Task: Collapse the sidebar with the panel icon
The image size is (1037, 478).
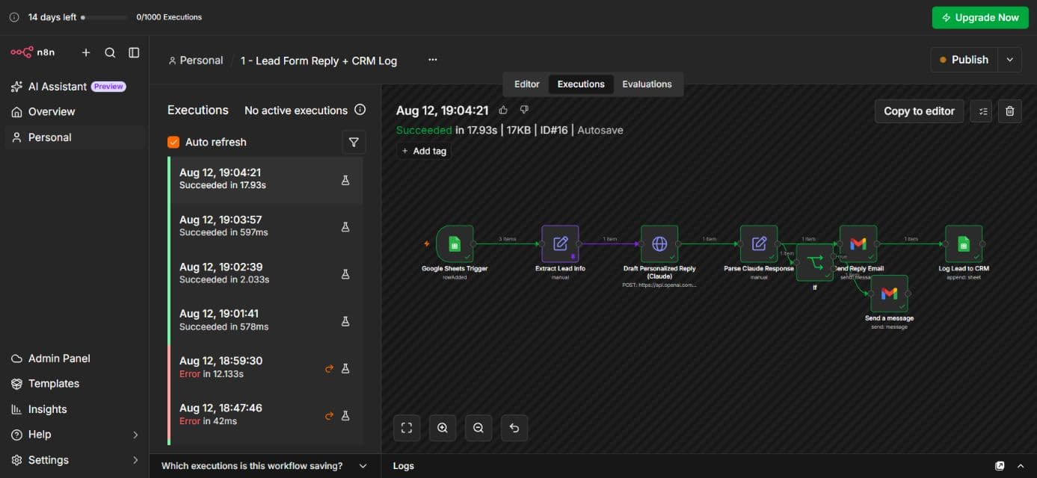Action: 134,52
